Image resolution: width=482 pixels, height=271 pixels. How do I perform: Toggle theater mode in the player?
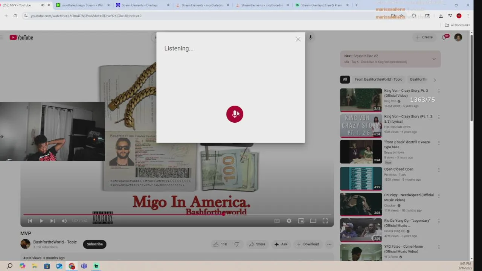tap(313, 221)
